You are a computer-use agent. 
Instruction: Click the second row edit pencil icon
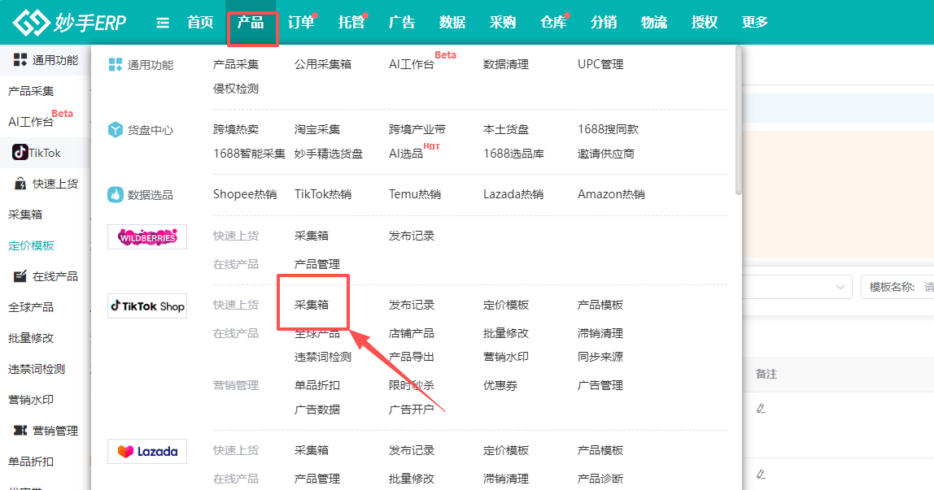coord(761,474)
